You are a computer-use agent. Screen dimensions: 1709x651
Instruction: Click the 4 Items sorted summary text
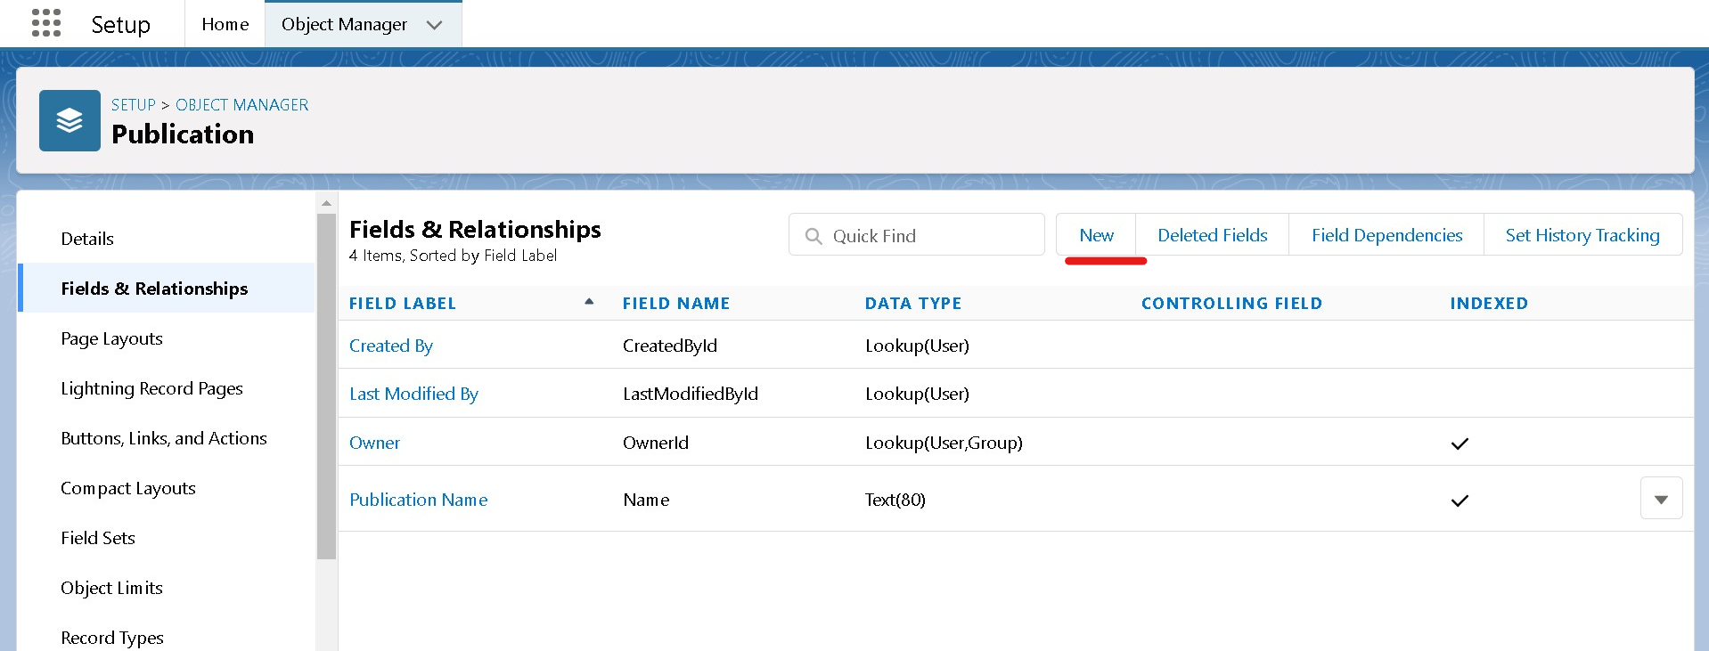point(453,256)
